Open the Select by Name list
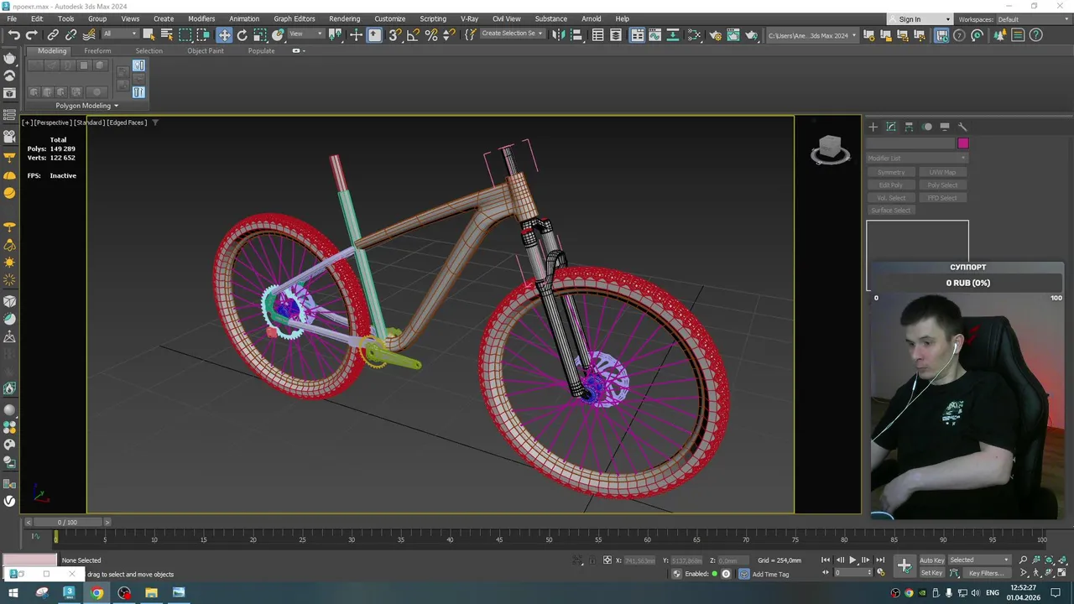 166,35
